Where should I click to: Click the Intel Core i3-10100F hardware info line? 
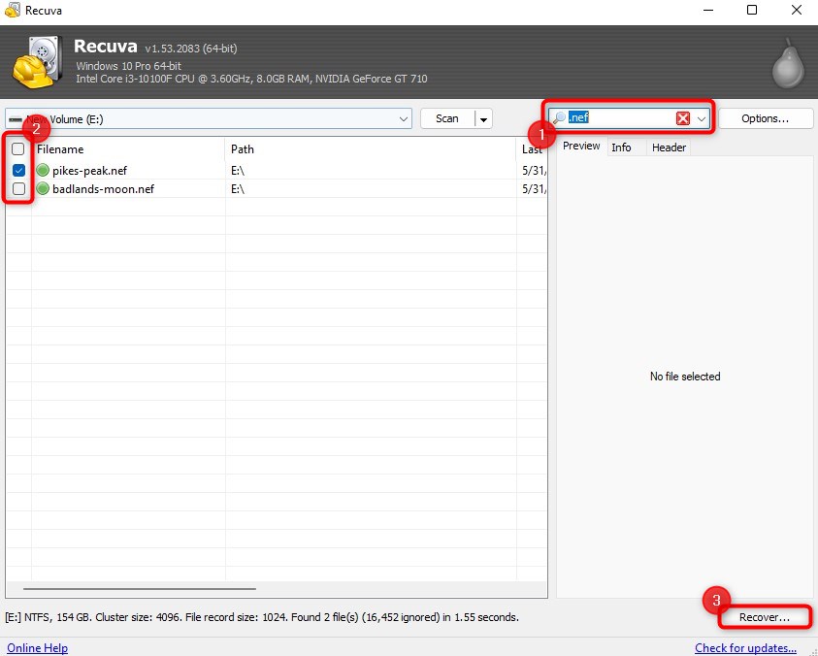coord(251,79)
